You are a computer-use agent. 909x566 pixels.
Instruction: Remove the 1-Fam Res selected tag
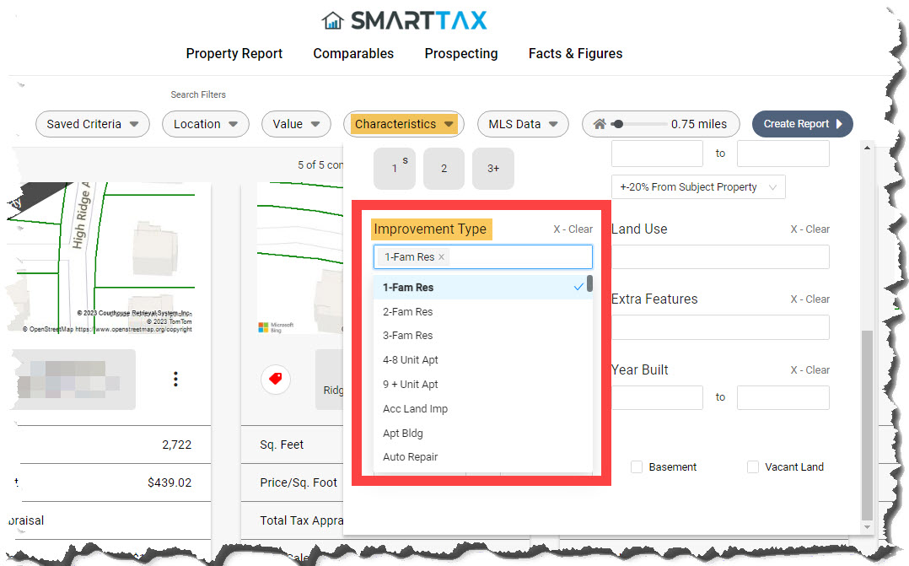tap(441, 257)
